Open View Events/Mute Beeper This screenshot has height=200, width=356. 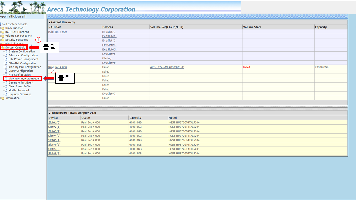point(24,79)
